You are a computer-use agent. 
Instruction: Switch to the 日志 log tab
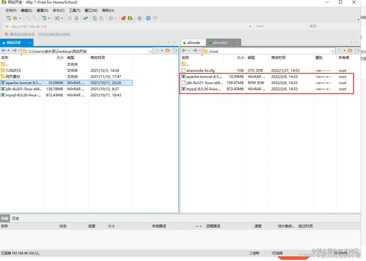(16, 219)
